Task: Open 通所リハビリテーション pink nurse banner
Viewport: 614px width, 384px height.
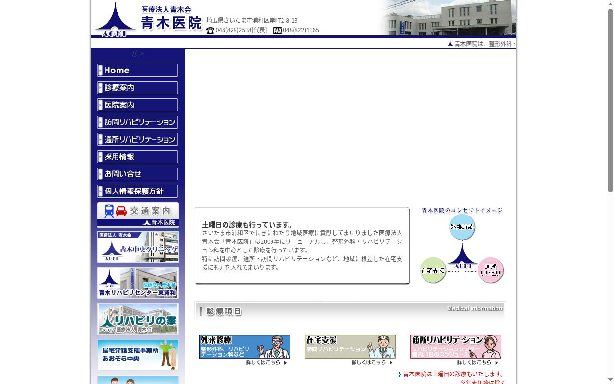Action: click(x=456, y=347)
